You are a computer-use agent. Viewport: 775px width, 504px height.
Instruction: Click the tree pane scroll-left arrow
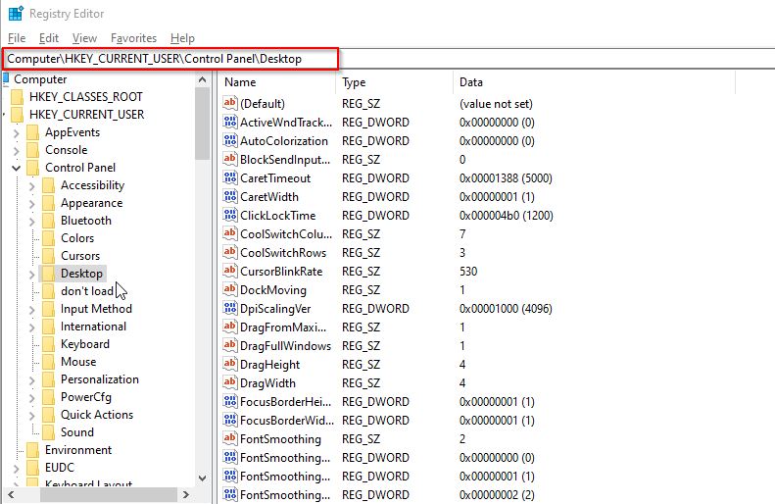[11, 494]
